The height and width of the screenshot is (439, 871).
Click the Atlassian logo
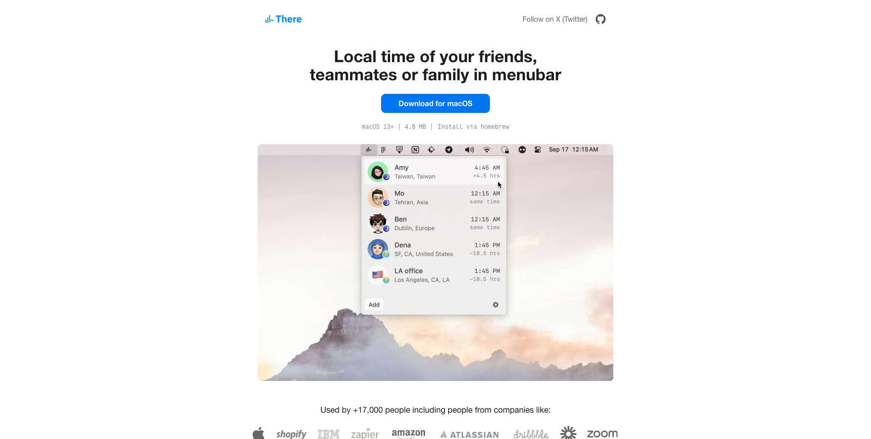pos(470,434)
